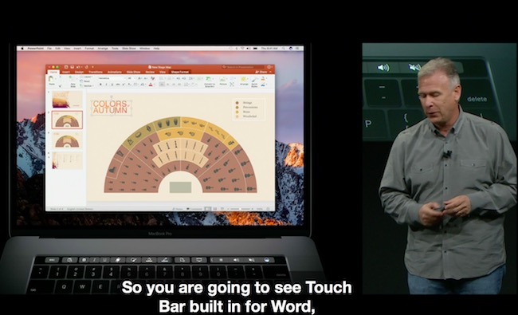Click the Picture icon in the ribbon
This screenshot has width=518, height=315.
coord(223,81)
